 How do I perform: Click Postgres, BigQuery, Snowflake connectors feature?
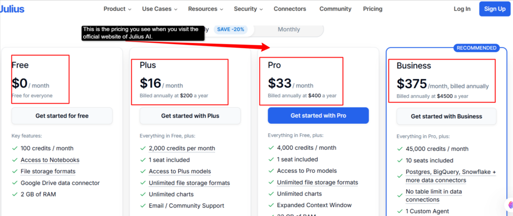pyautogui.click(x=451, y=176)
